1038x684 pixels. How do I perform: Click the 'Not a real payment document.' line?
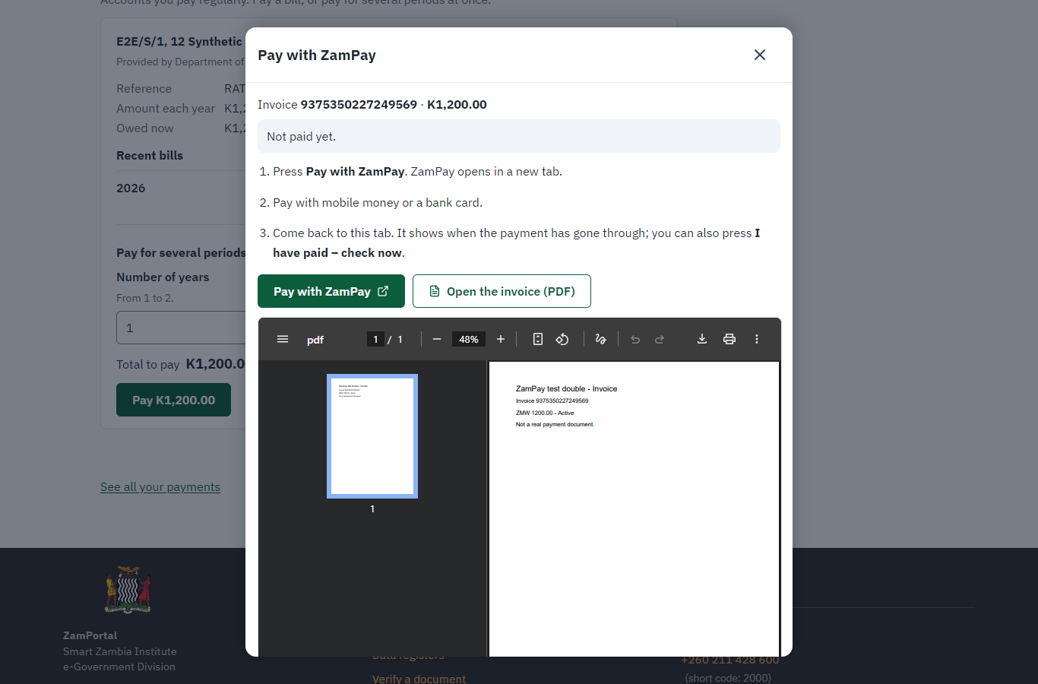555,424
